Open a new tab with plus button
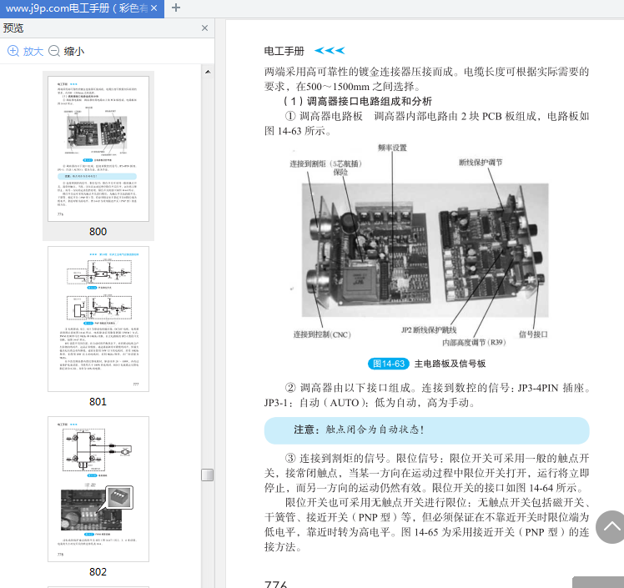This screenshot has width=624, height=588. click(176, 8)
